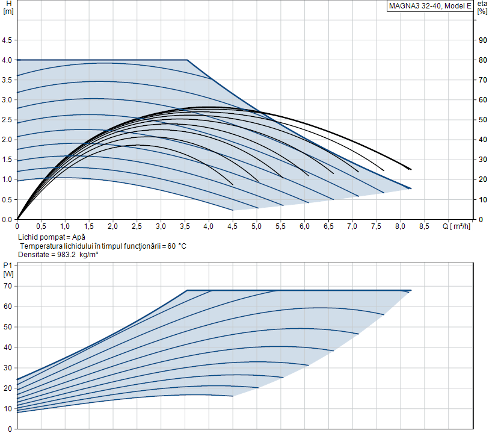Click the 3,5 flow axis tick label
The width and height of the screenshot is (492, 439).
pyautogui.click(x=185, y=226)
